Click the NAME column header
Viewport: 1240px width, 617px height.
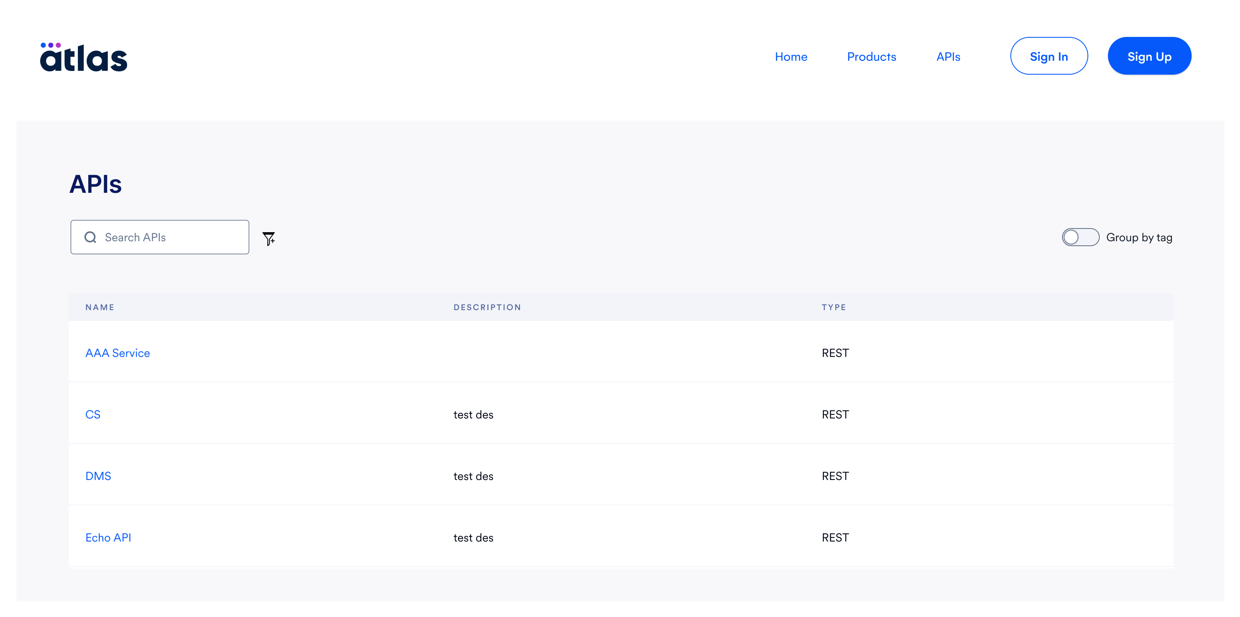pyautogui.click(x=100, y=307)
